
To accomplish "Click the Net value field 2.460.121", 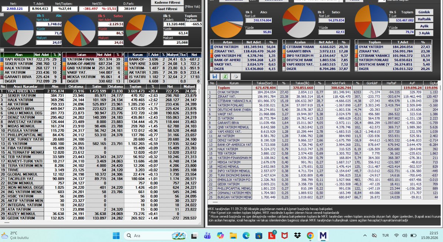I will (x=15, y=9).
